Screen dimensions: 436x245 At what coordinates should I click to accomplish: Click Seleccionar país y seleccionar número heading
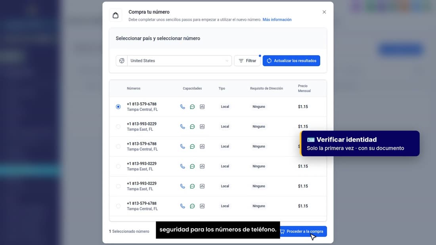point(158,38)
